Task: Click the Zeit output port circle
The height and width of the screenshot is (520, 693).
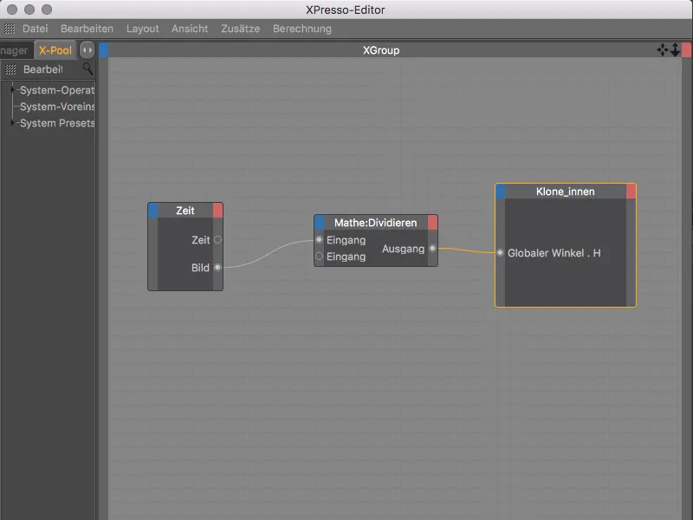Action: pos(217,240)
